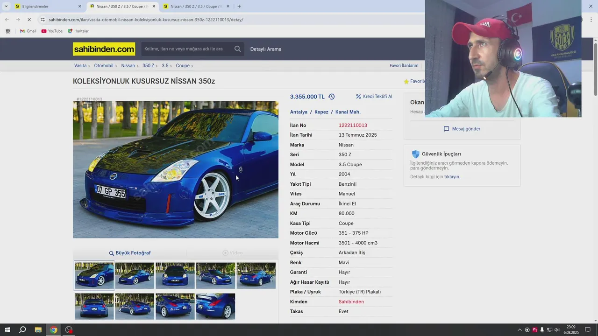View site information icon in address bar

[x=43, y=20]
